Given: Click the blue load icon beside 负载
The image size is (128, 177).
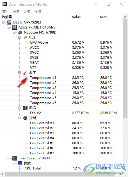Looking at the screenshot, I should coord(20,163).
